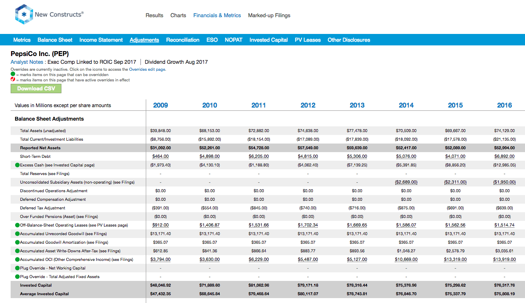Select the Adjustments tab

(144, 40)
